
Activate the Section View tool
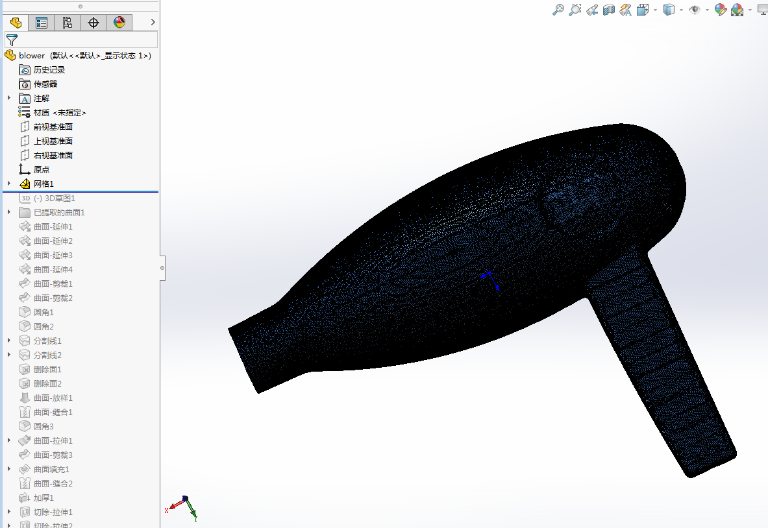(609, 9)
